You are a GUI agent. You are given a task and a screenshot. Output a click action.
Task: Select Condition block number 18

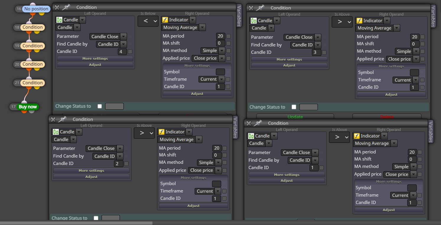32,27
